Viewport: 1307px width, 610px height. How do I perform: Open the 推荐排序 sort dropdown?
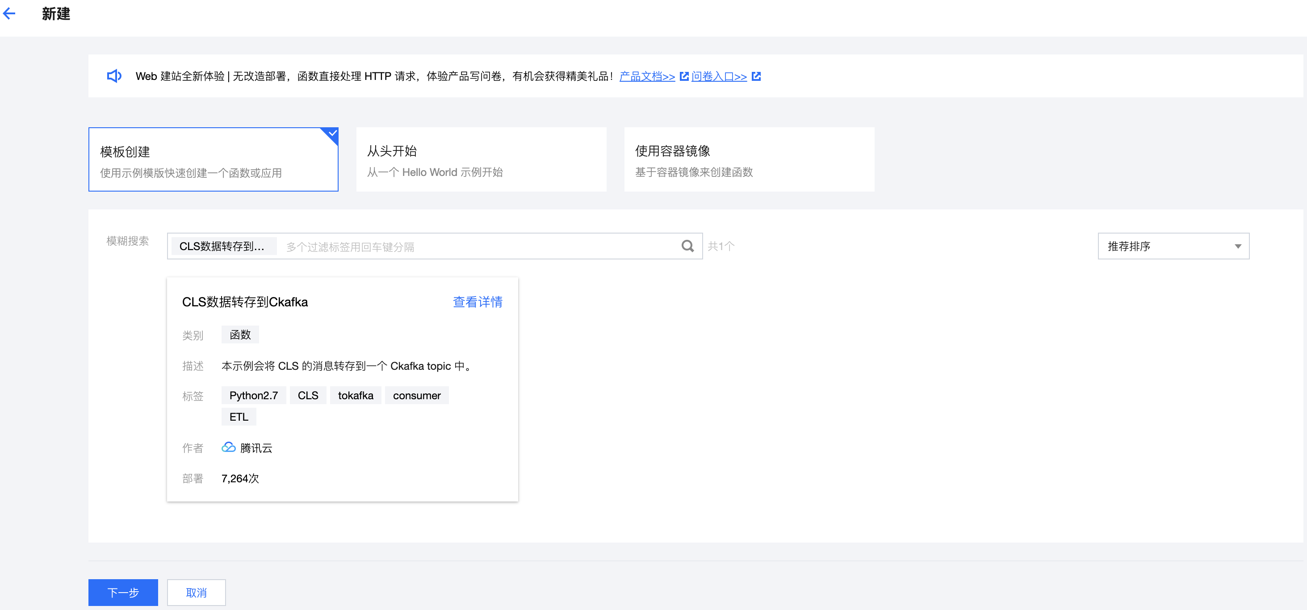(x=1173, y=246)
